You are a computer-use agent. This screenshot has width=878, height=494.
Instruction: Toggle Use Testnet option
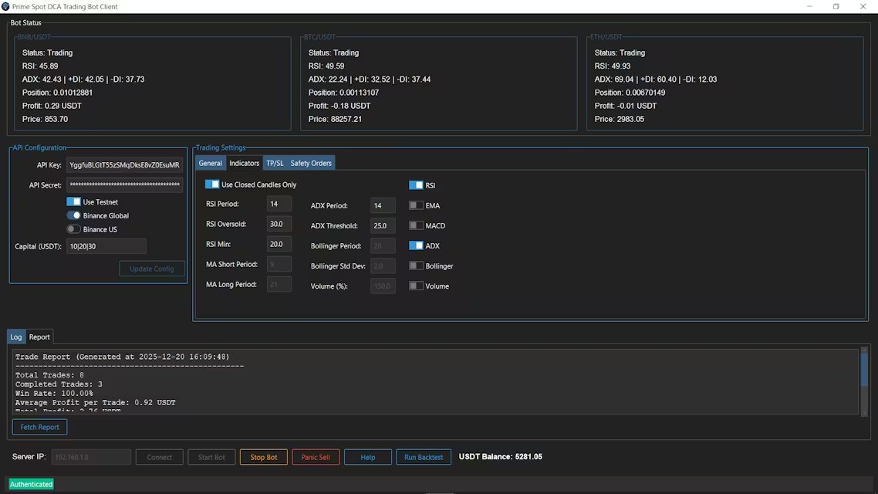coord(73,201)
